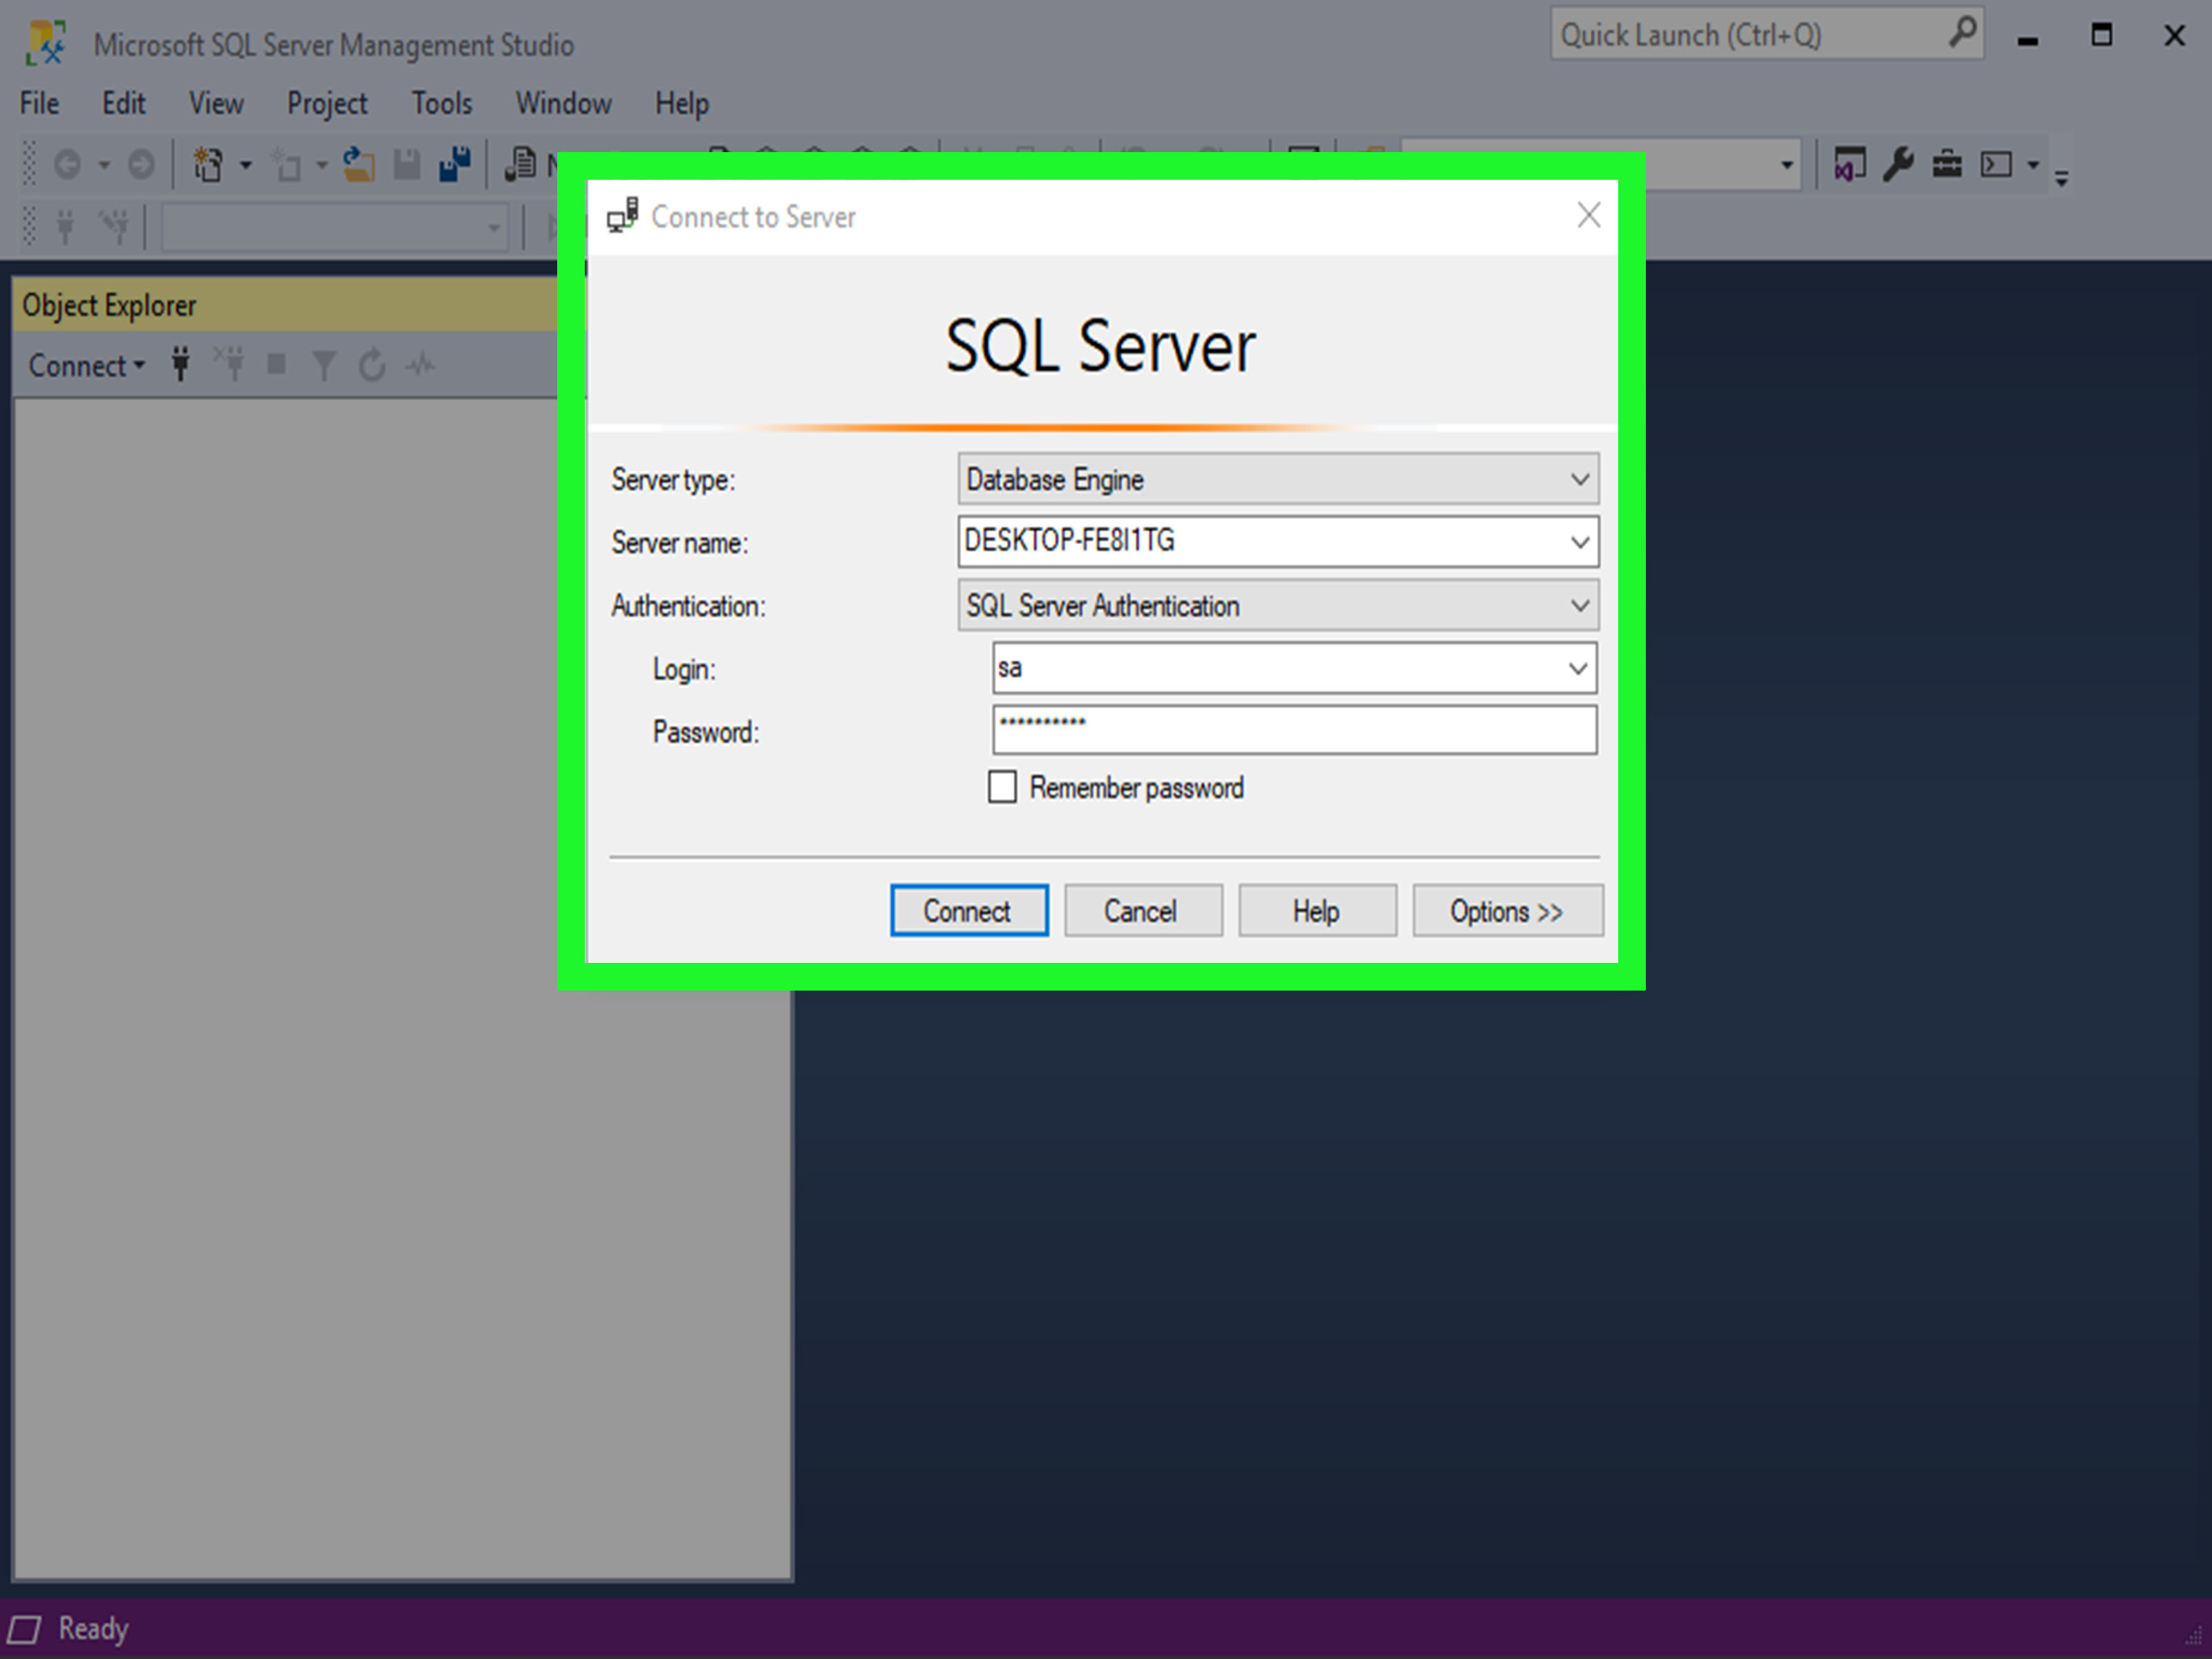2212x1659 pixels.
Task: Click the wrench properties icon on the toolbar
Action: (x=1898, y=164)
